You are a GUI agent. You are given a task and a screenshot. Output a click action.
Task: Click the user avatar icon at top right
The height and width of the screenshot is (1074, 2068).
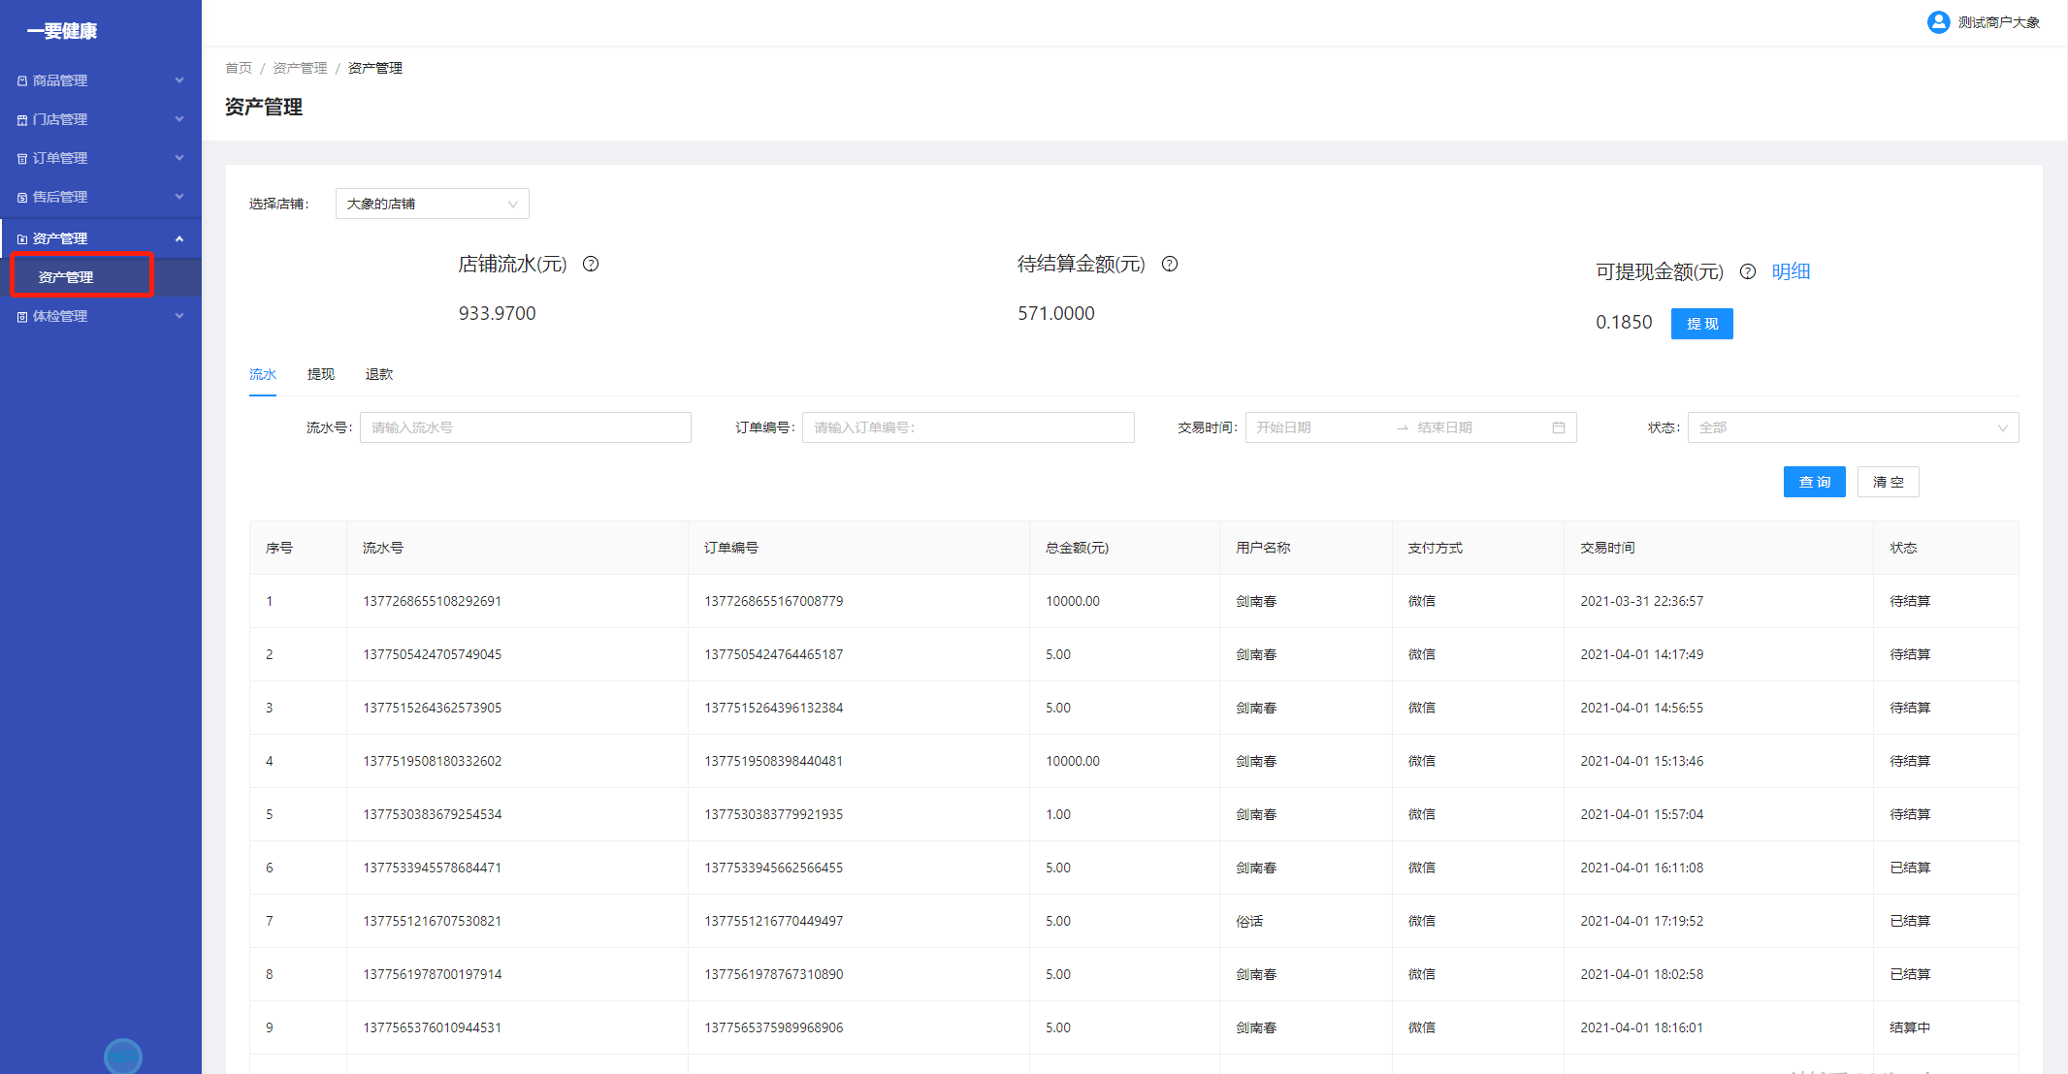point(1938,22)
